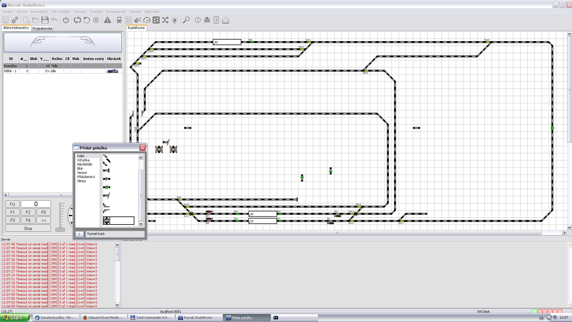Toggle F0 locomotive function
Viewport: 572px width, 322px height.
[43, 212]
